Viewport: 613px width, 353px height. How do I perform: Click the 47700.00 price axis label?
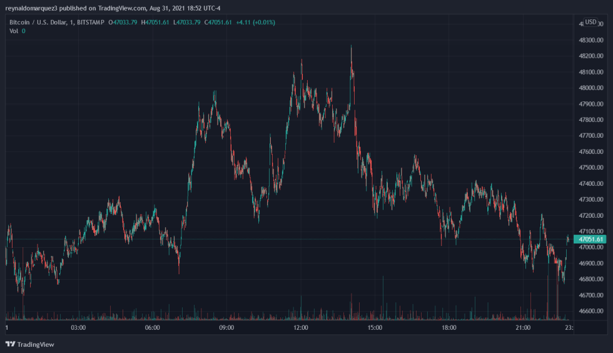(590, 135)
